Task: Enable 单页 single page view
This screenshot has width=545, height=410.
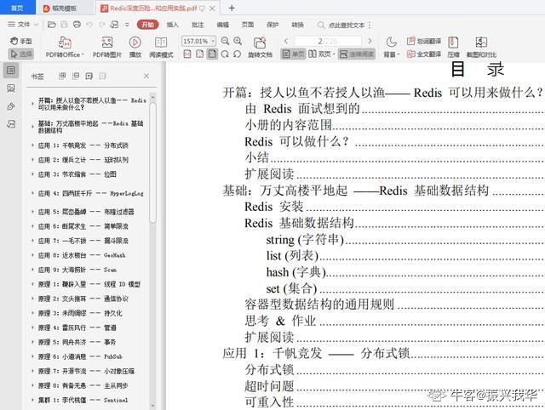Action: 293,54
